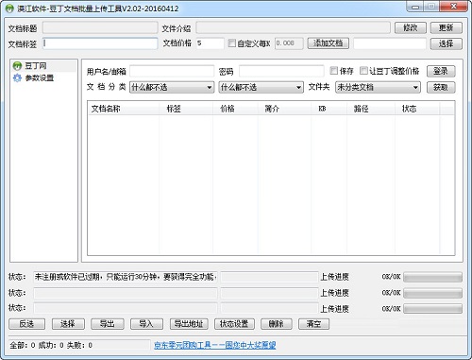Click the KB column header
Viewport: 472px width, 360px height.
point(329,109)
